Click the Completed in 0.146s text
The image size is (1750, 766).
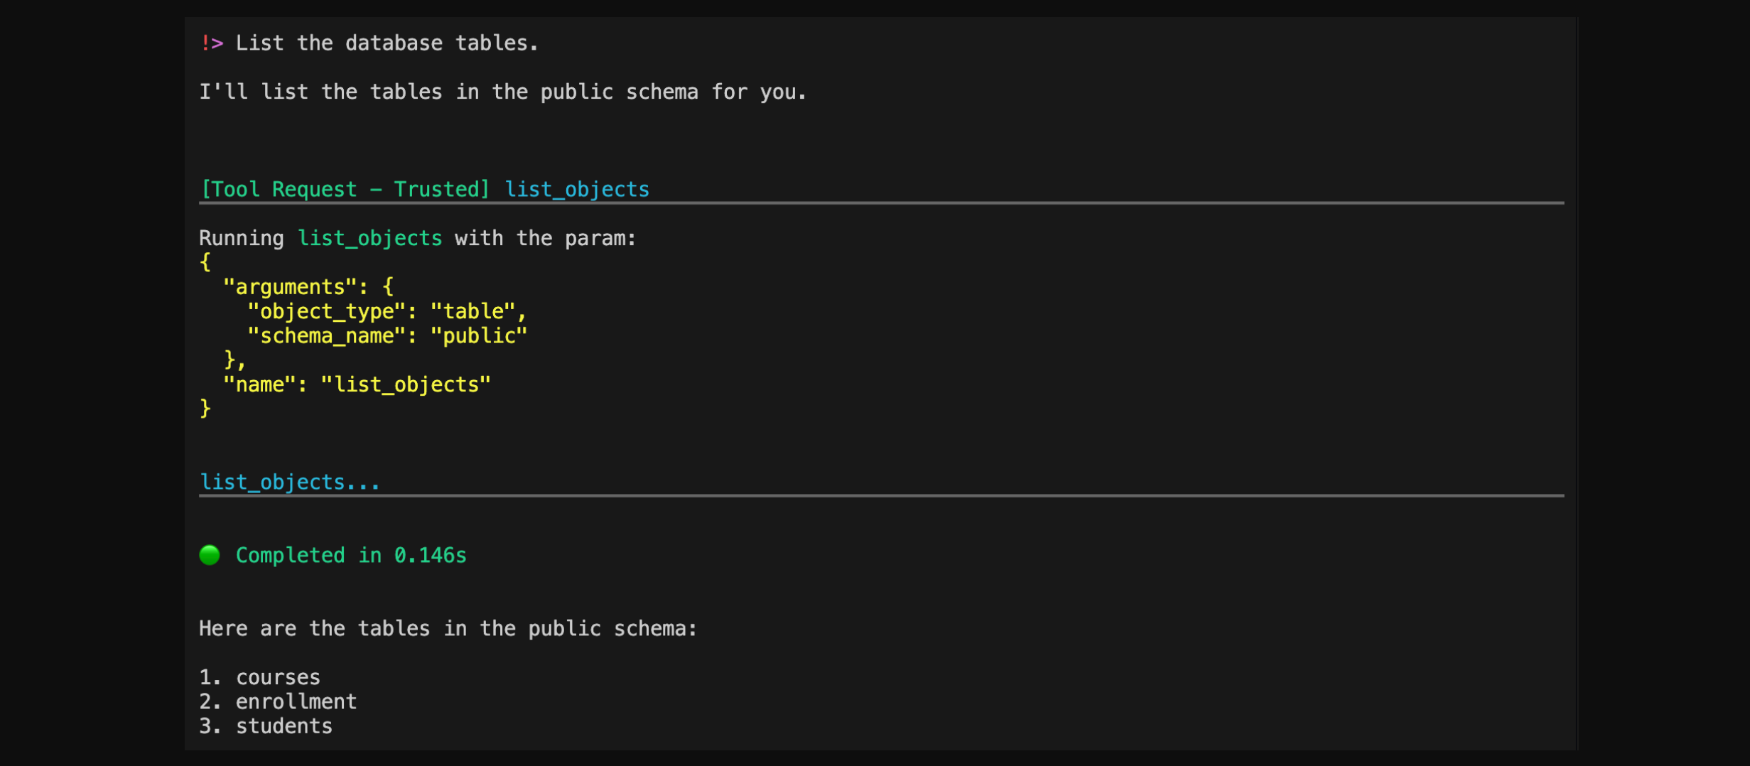click(x=351, y=555)
